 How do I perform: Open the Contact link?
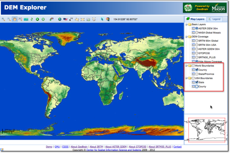[x=177, y=147]
